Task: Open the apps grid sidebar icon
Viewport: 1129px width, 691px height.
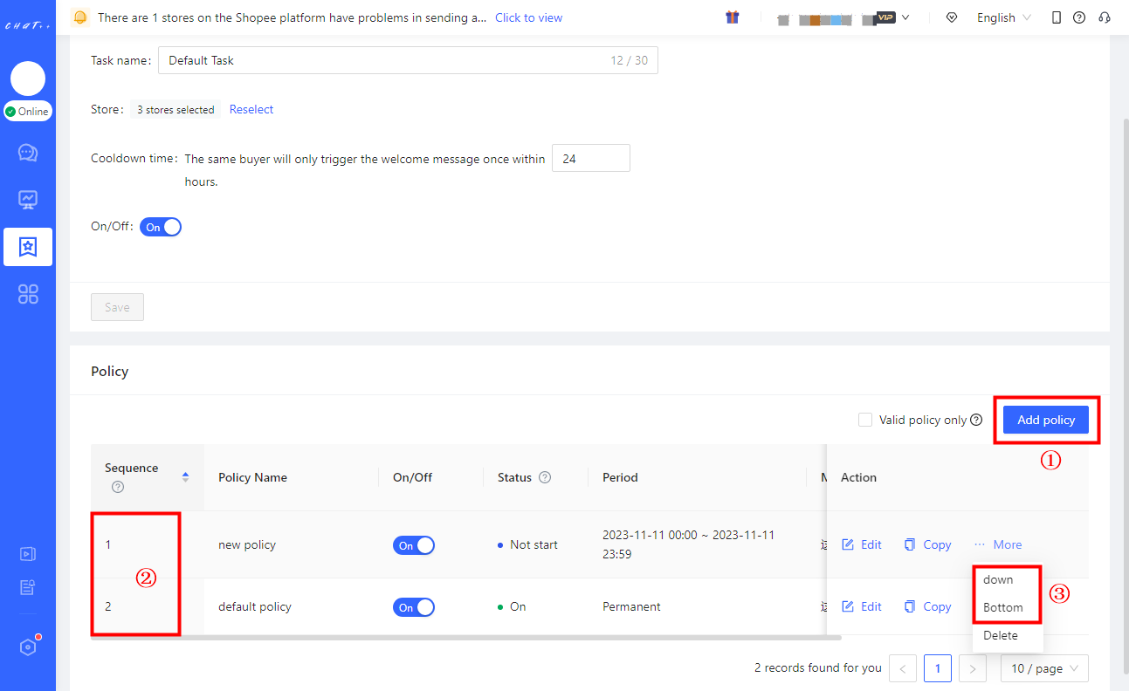Action: [x=28, y=294]
